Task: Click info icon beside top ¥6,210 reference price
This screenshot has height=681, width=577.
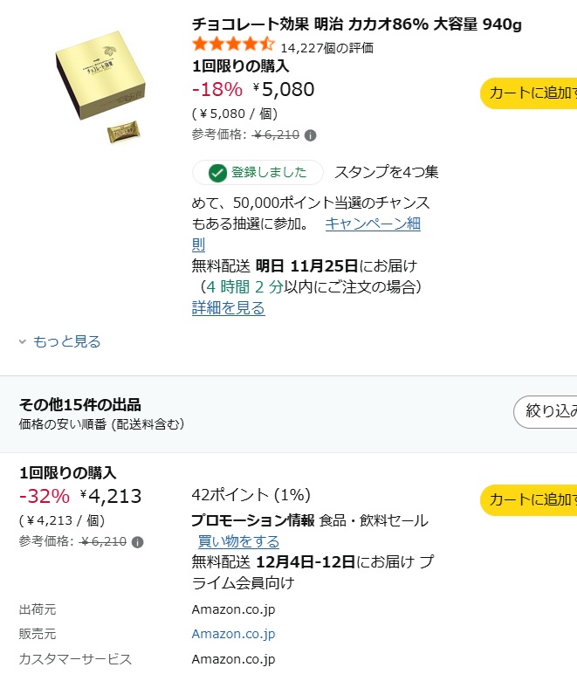Action: pyautogui.click(x=311, y=135)
